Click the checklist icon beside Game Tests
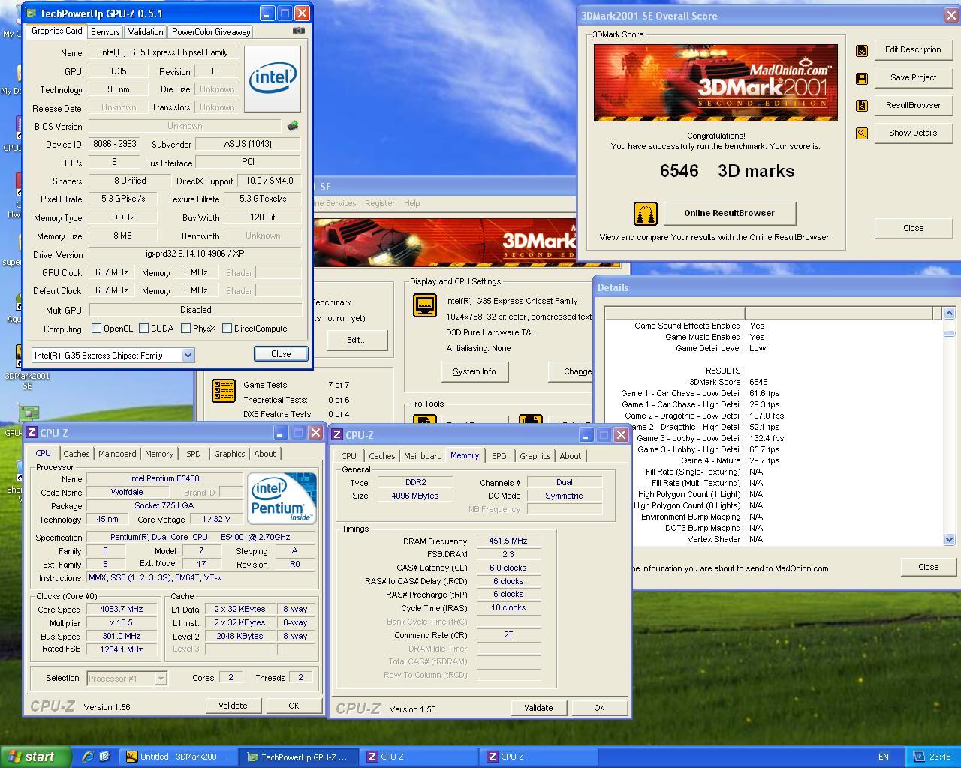This screenshot has height=768, width=961. click(x=224, y=391)
